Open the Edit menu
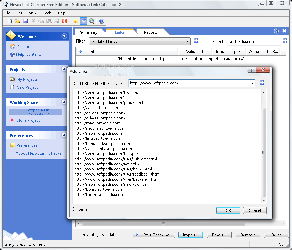The image size is (292, 250). click(x=19, y=13)
